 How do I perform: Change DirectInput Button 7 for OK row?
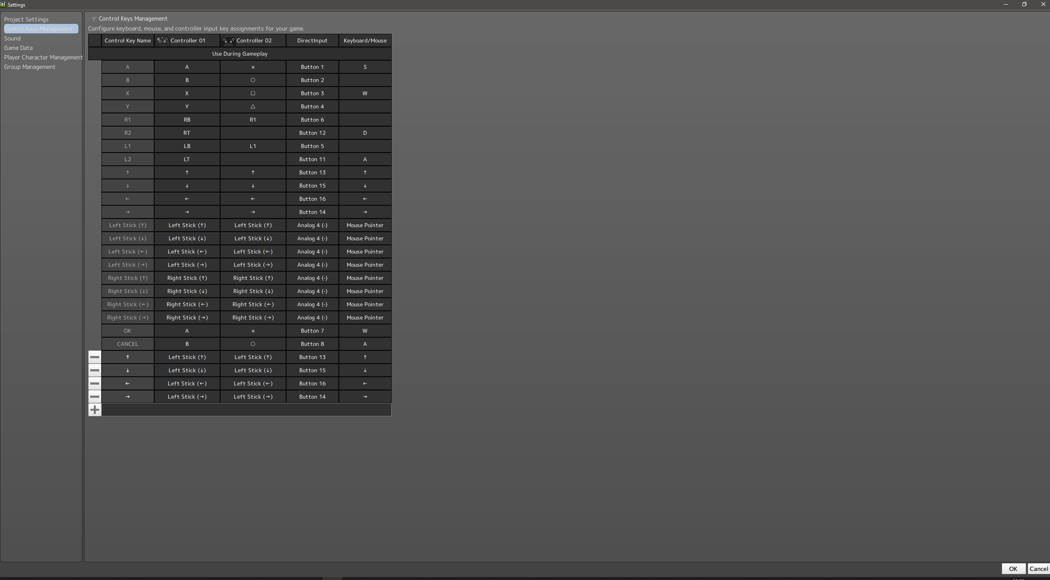pos(312,331)
